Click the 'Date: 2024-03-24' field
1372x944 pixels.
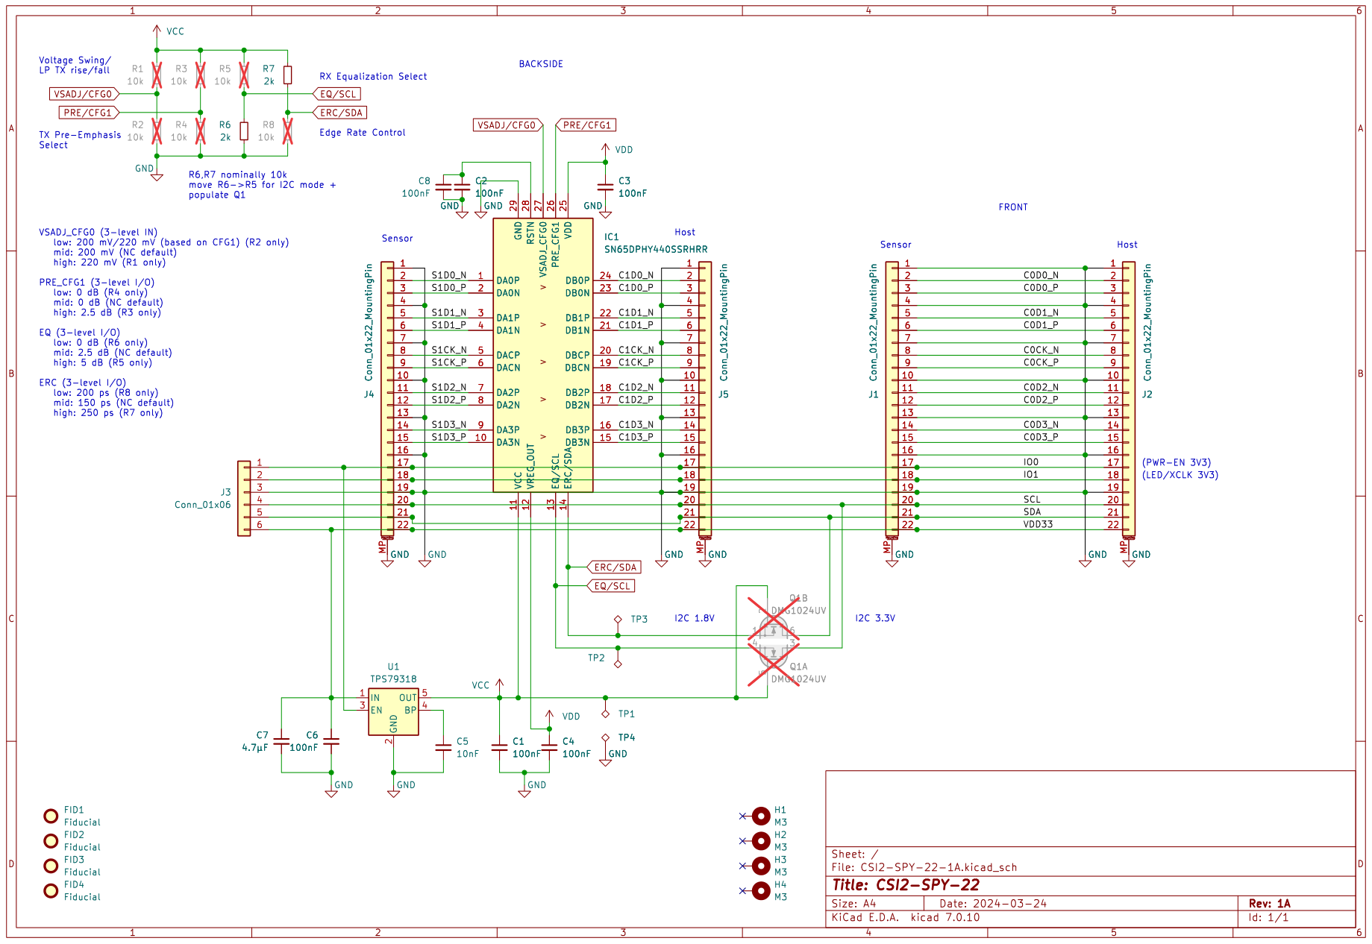pos(993,903)
